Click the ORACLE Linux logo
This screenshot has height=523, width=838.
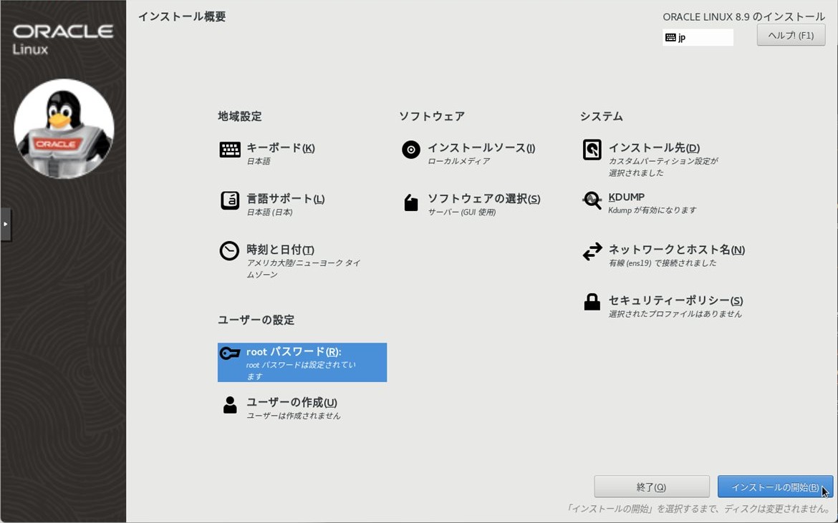62,39
